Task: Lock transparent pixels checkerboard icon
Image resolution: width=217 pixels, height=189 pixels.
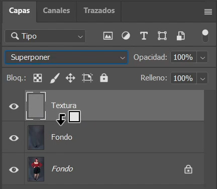Action: [x=38, y=78]
